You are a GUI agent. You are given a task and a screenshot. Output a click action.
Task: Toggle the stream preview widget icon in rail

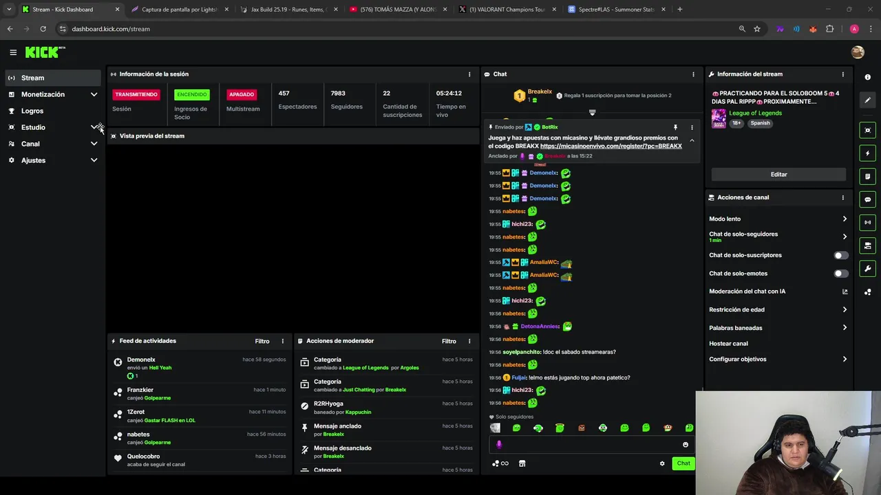tap(867, 130)
